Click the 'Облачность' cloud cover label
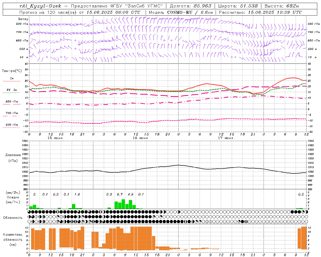 (13, 218)
